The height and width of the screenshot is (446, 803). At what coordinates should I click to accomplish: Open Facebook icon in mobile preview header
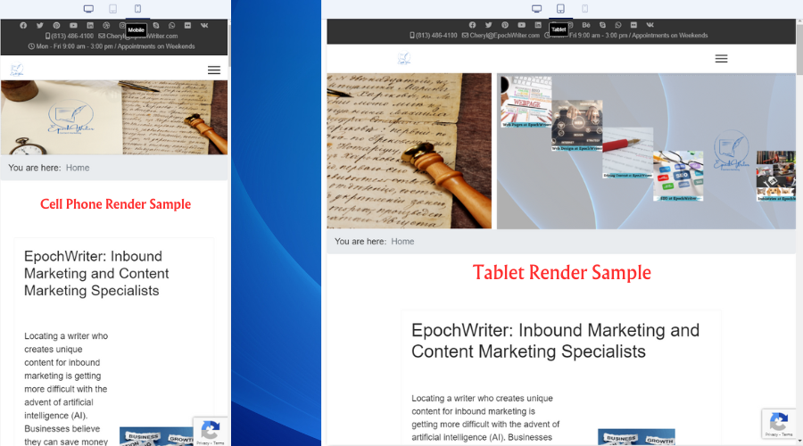[x=23, y=25]
